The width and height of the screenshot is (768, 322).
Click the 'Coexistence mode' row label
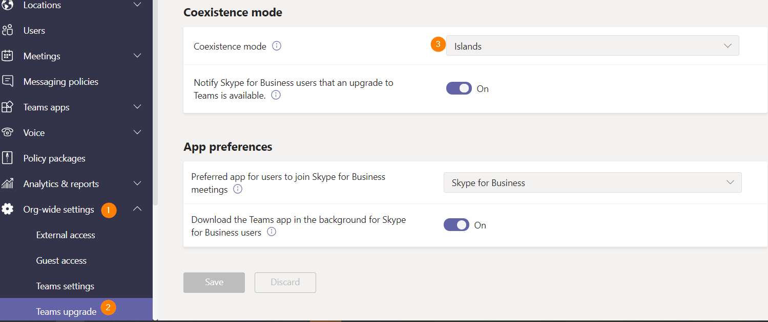point(230,46)
